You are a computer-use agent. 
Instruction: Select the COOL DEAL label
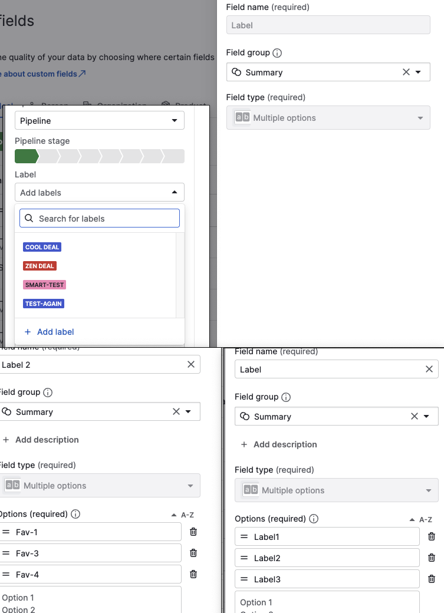pos(42,247)
